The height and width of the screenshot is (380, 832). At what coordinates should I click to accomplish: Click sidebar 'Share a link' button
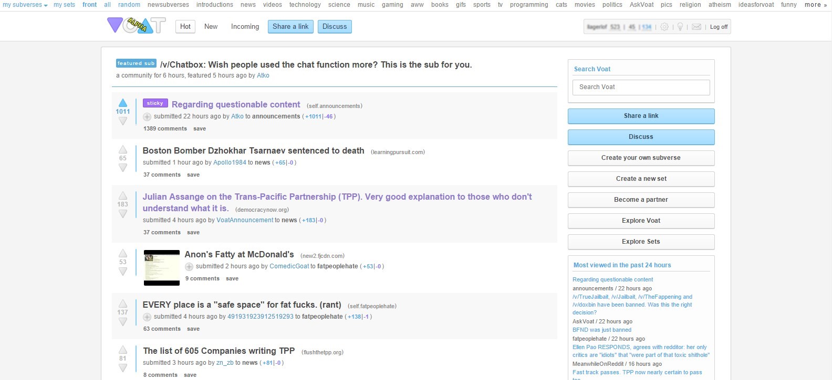[641, 116]
